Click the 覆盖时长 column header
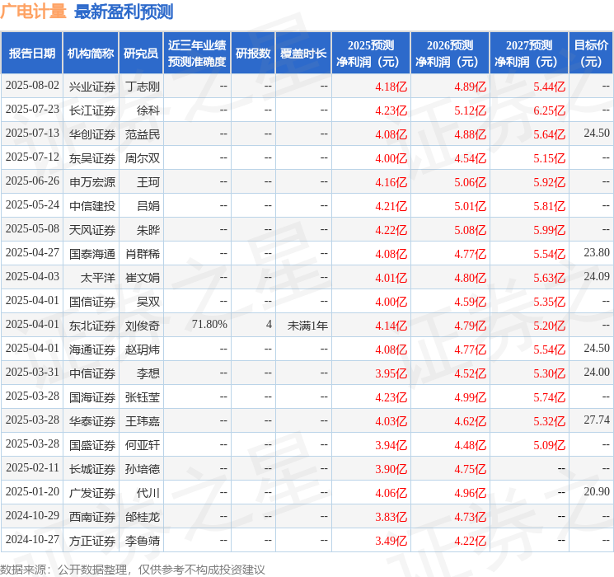The width and height of the screenshot is (614, 577). (303, 54)
